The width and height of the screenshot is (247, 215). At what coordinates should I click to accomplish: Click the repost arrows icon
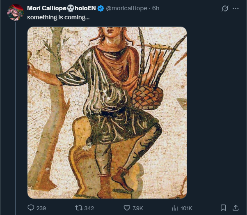pos(77,208)
